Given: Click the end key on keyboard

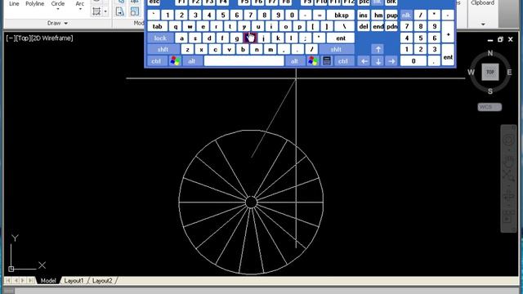Looking at the screenshot, I should [x=378, y=26].
